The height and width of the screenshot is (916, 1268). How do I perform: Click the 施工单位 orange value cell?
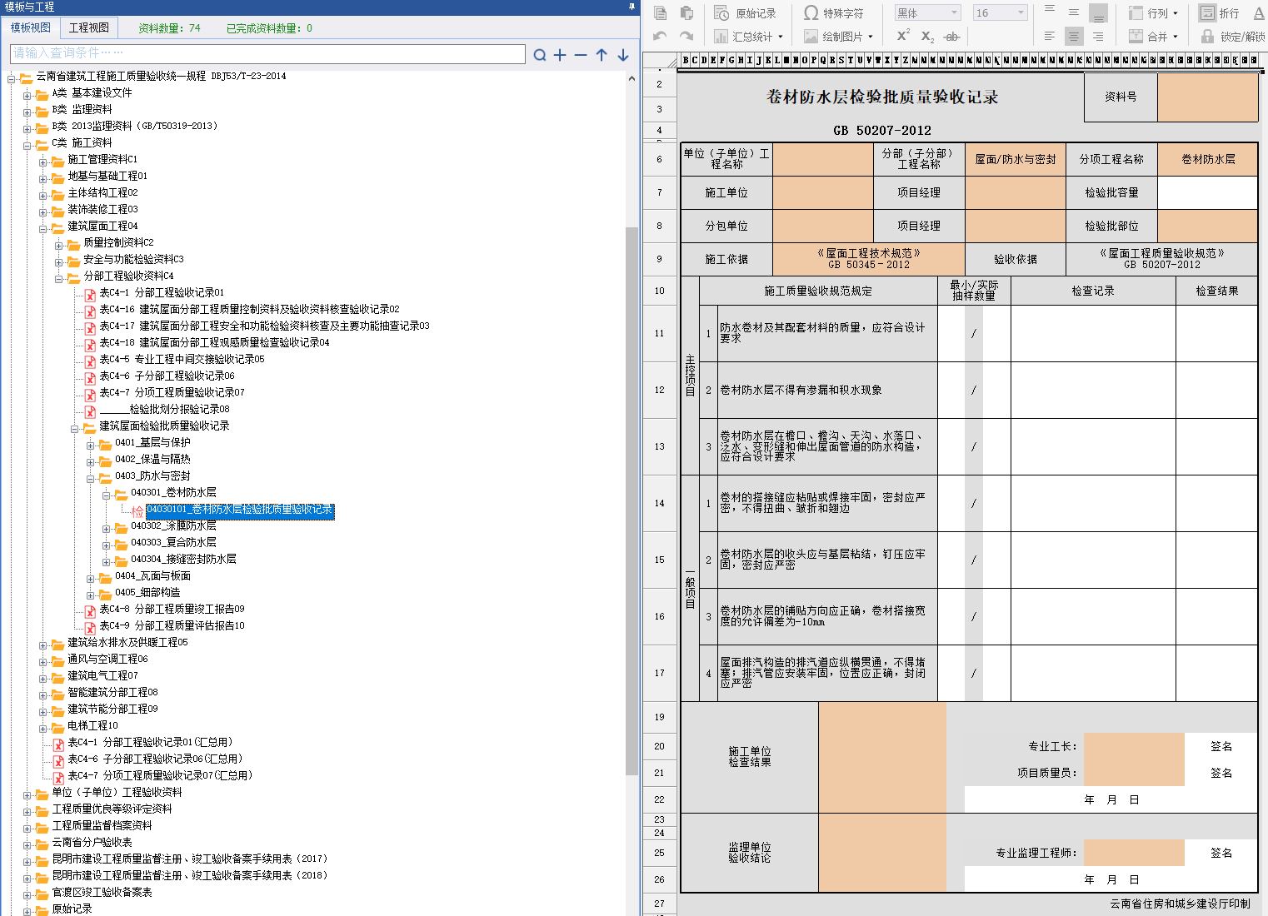[x=823, y=192]
